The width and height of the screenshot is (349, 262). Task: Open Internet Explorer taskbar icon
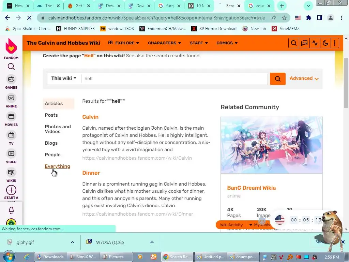click(x=26, y=257)
